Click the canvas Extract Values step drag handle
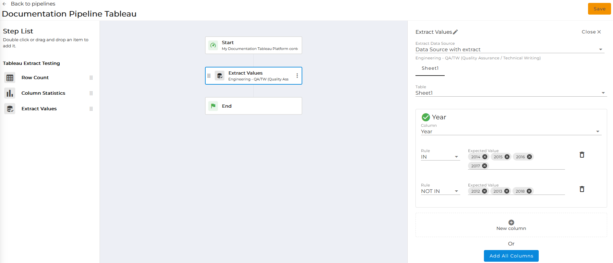The width and height of the screenshot is (613, 263). coord(209,76)
